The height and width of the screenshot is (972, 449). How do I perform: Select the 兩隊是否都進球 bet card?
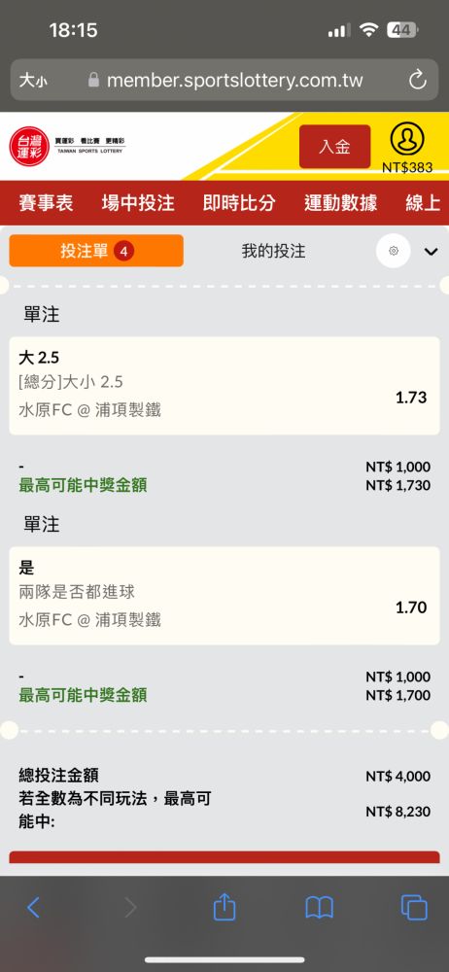[224, 596]
